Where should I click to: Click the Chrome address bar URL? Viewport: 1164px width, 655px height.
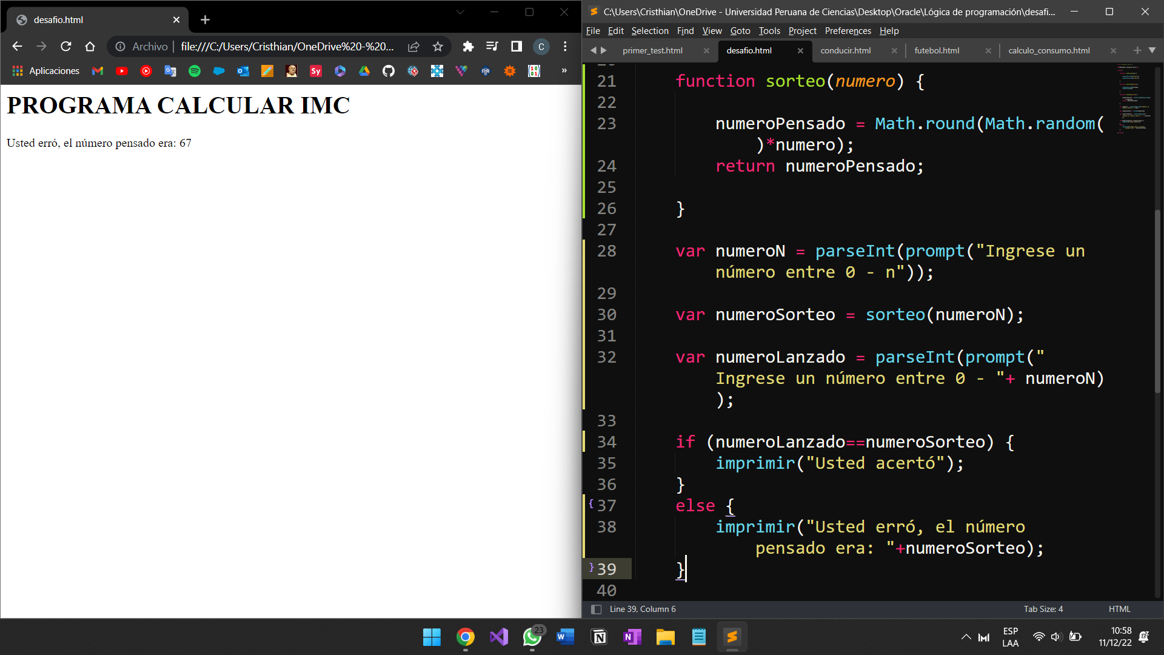287,47
